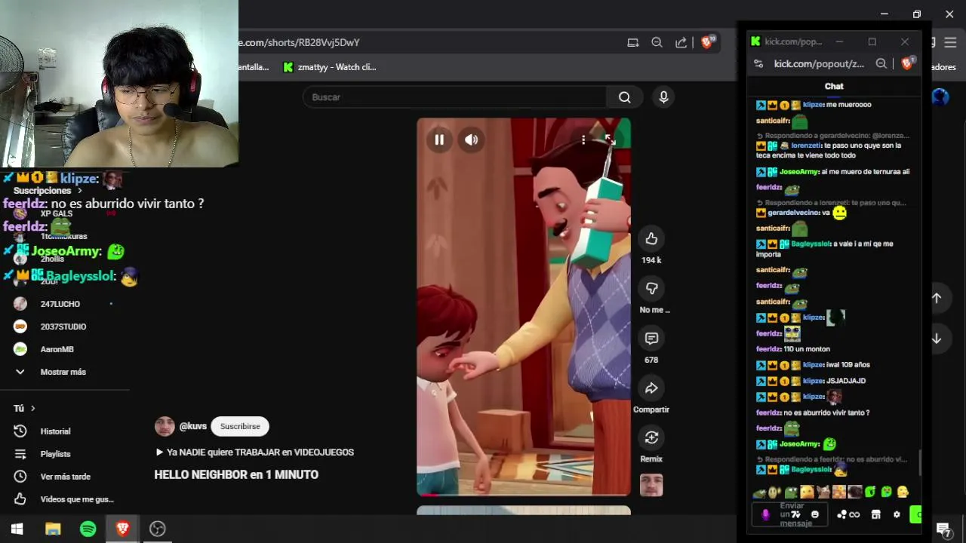Click chat message 'no es aburrido vivir tanto ?'

pos(826,413)
